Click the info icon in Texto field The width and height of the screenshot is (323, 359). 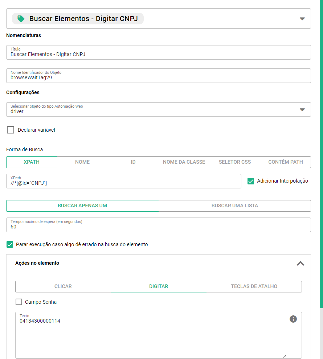(x=293, y=319)
